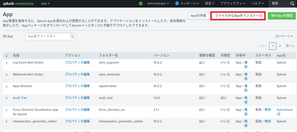Viewport: 297px width, 132px height.
Task: Disable the Force Directed Visualisation app
Action: (x=267, y=110)
